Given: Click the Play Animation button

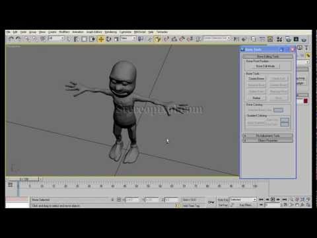Looking at the screenshot, I should click(273, 200).
